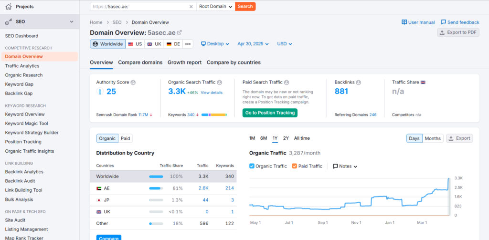Open the more countries ellipsis menu
Image resolution: width=489 pixels, height=240 pixels.
(188, 44)
